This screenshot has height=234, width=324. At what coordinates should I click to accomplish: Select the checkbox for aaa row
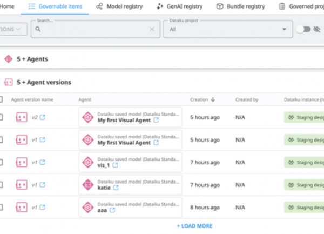[x=1, y=207]
